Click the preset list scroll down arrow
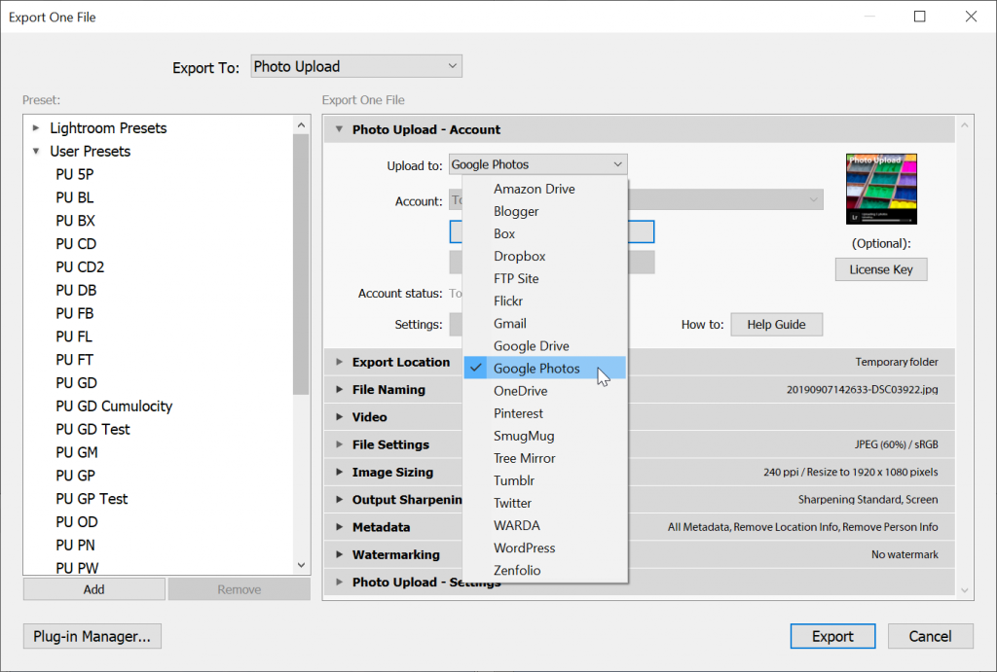 coord(301,564)
